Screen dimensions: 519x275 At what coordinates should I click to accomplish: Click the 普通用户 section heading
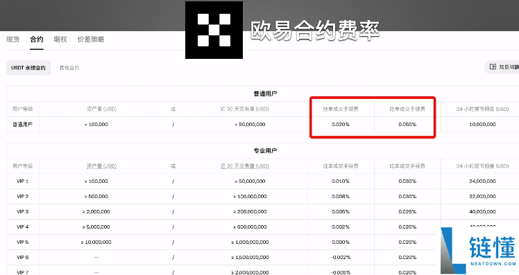pos(265,94)
